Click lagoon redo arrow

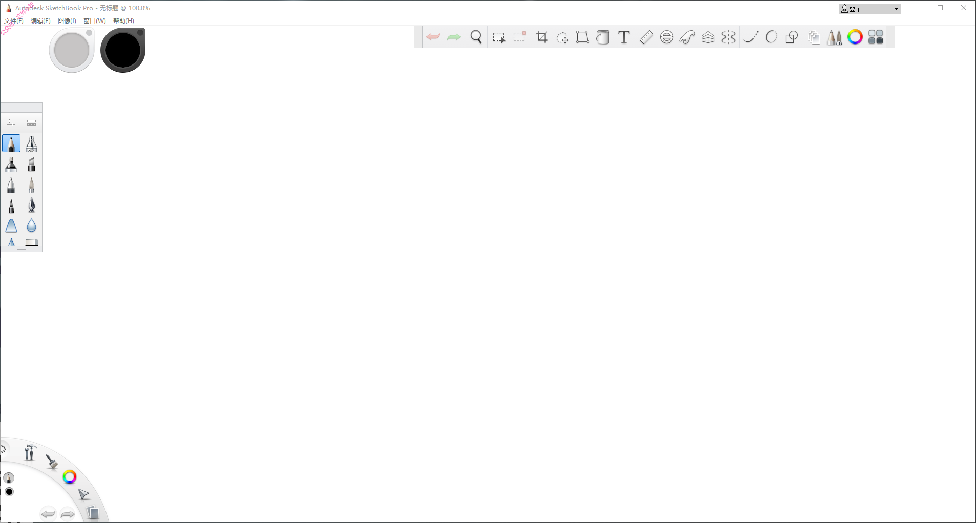(68, 514)
